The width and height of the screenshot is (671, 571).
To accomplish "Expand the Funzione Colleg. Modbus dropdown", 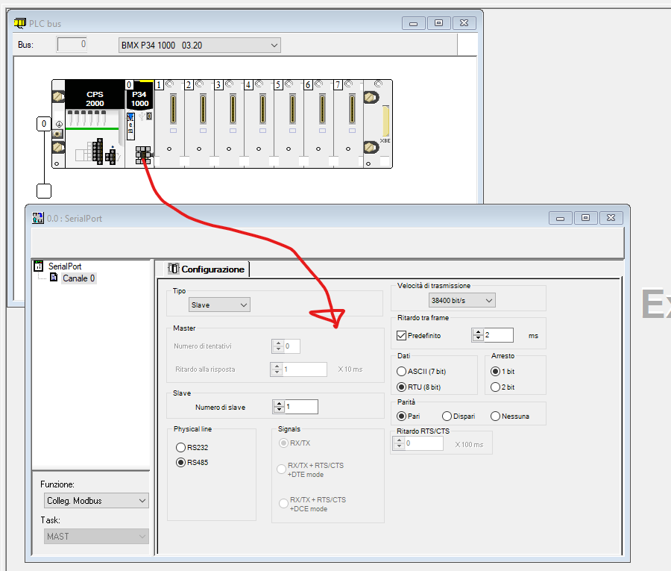I will tap(95, 500).
